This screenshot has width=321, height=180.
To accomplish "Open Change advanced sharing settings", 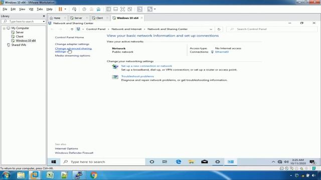I will (x=73, y=50).
